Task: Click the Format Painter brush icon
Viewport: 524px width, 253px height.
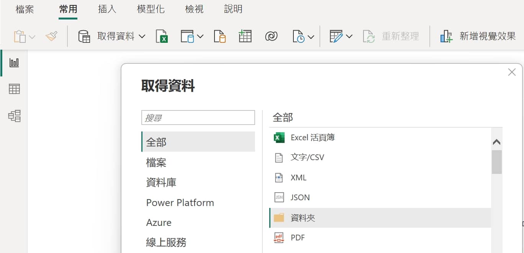Action: [x=51, y=37]
